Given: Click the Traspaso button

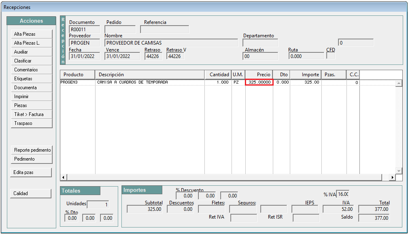Looking at the screenshot, I should (x=32, y=123).
